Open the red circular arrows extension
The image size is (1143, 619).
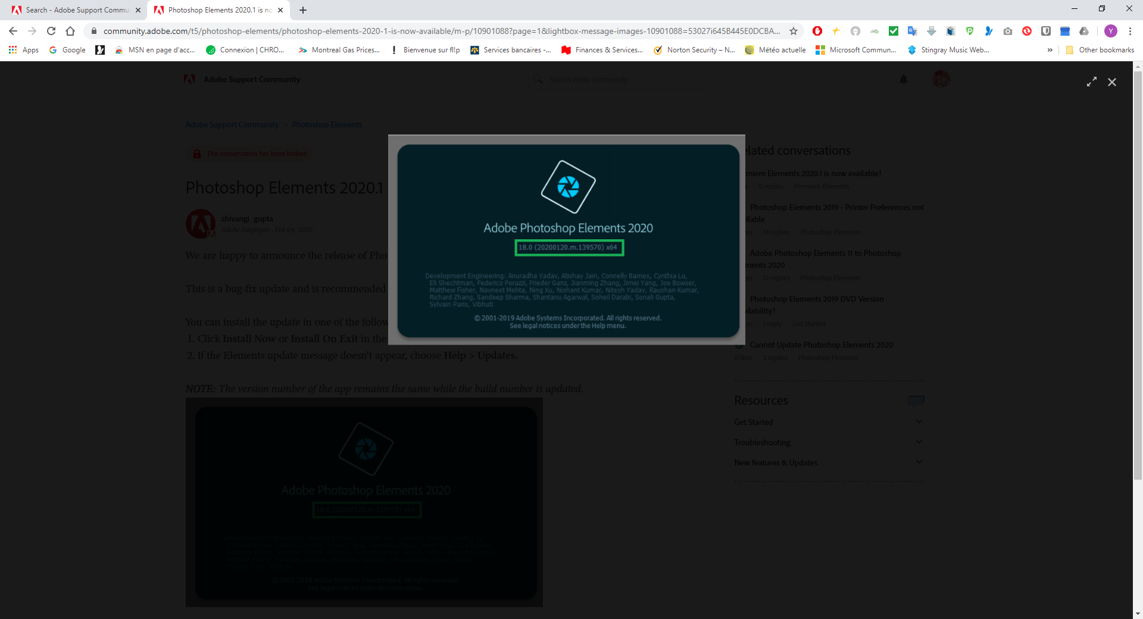[x=1027, y=31]
